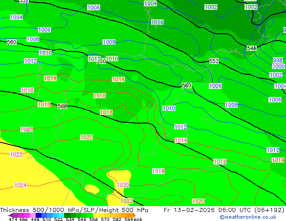The image size is (286, 221).
Task: Click the red 1014 label beside the 1016 label
Action: (278, 160)
